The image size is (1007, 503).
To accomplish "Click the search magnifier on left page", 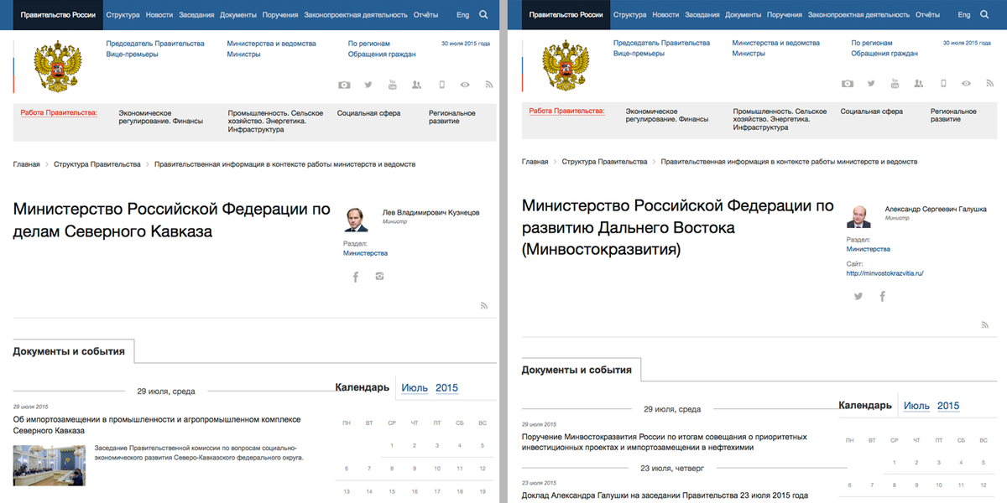I will tap(483, 14).
